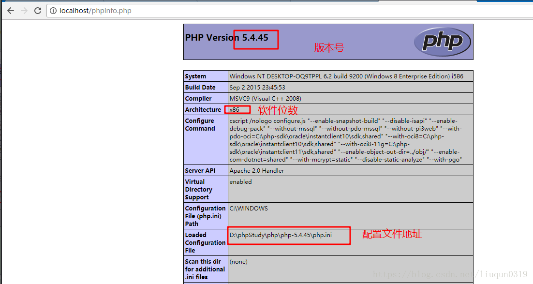Reload the phpinfo page
Viewport: 533px width, 284px height.
click(x=37, y=11)
